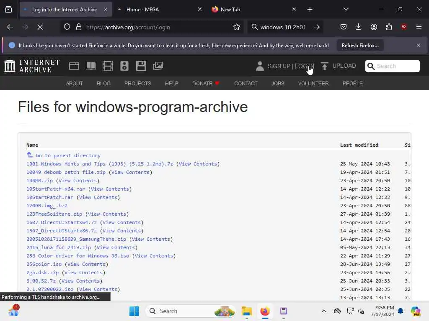Image resolution: width=429 pixels, height=321 pixels.
Task: Open the Firefox hamburger menu
Action: point(419,27)
